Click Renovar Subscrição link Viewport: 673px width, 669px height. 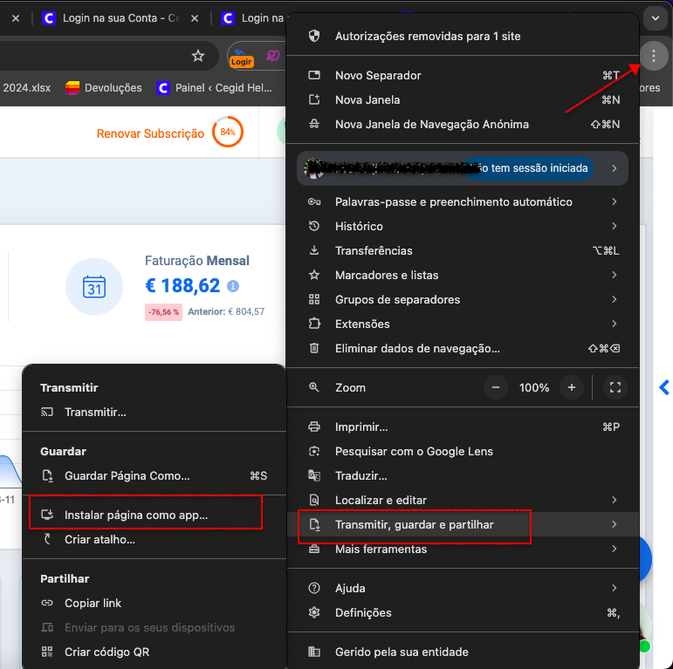coord(150,133)
